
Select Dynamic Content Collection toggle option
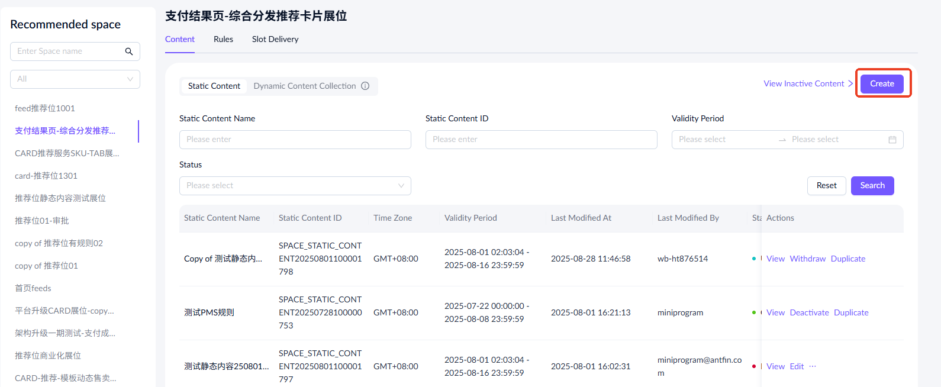[x=304, y=86]
